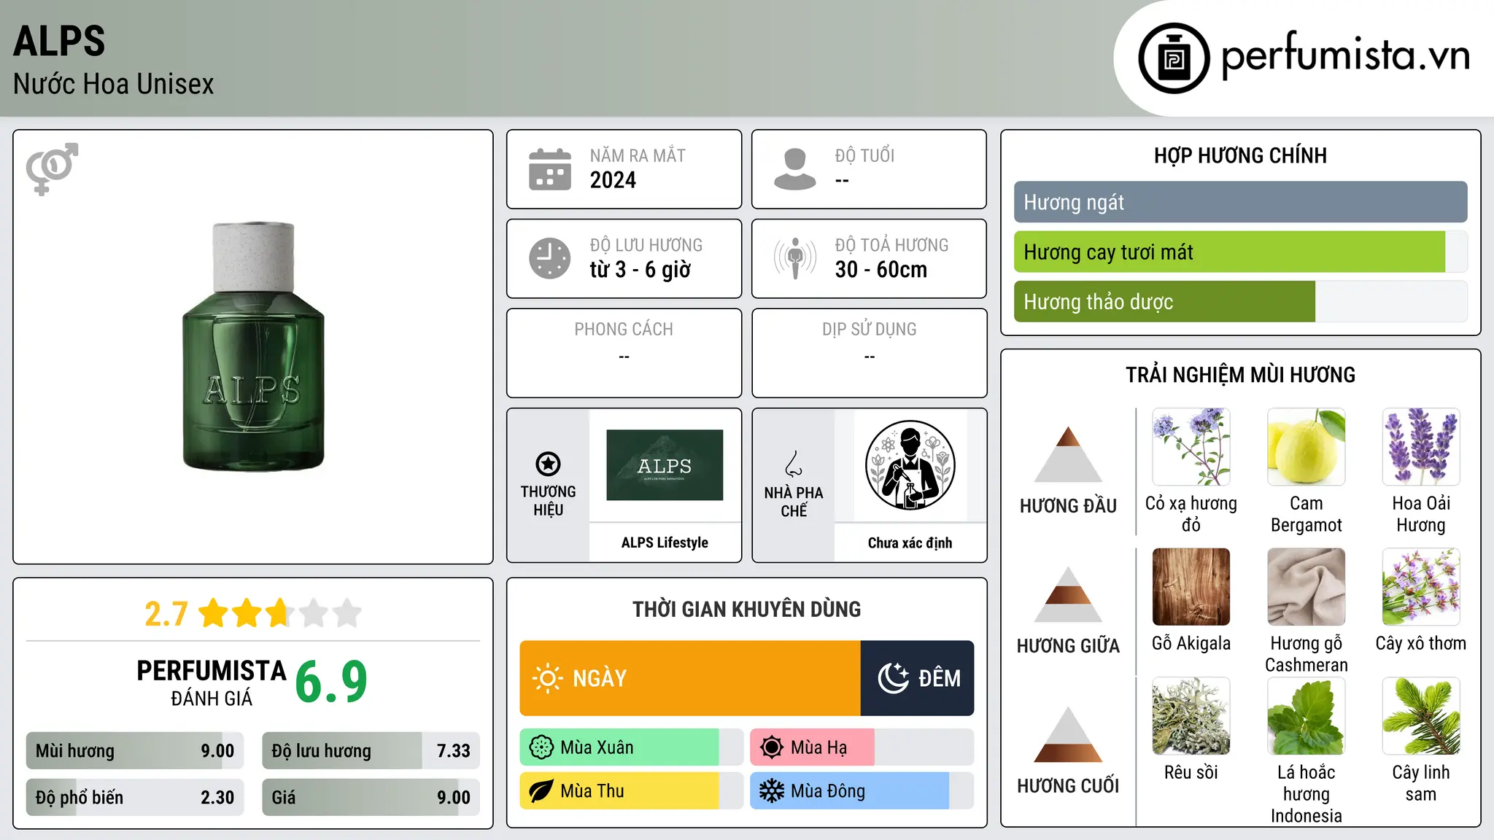Click the 2.7 user rating score
This screenshot has width=1494, height=840.
(x=166, y=614)
